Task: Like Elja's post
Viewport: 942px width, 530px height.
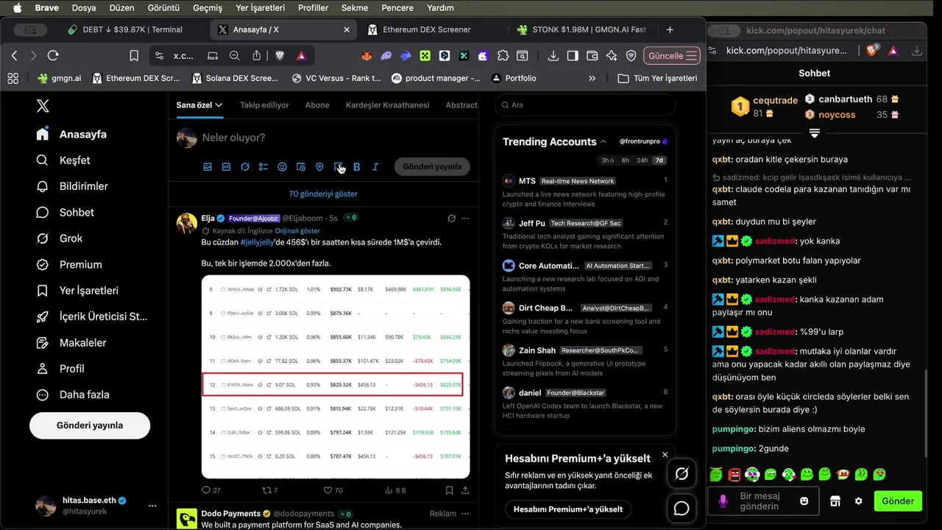Action: [333, 490]
